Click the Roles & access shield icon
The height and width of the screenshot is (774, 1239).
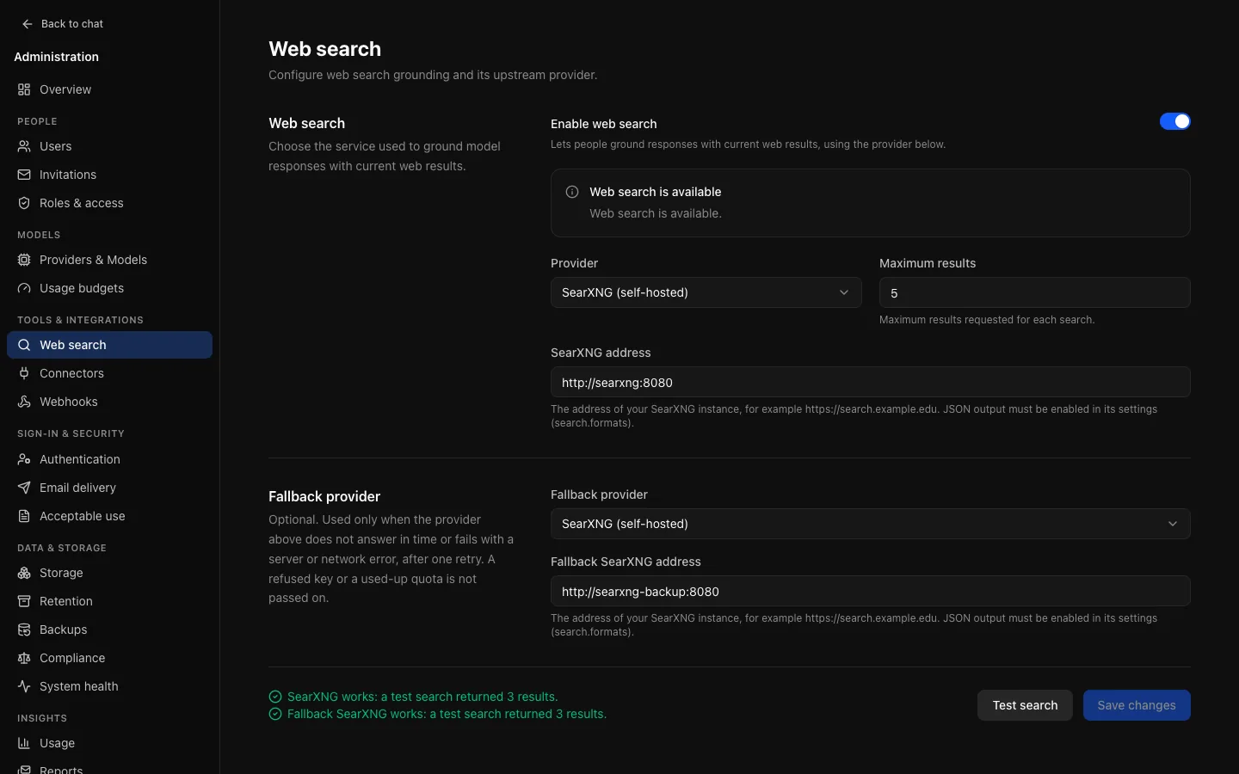[x=24, y=203]
